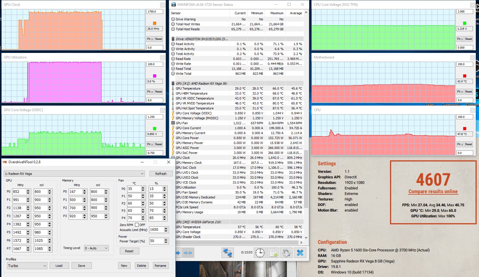This screenshot has height=277, width=479.
Task: Click Save profile button
Action: pos(81,266)
